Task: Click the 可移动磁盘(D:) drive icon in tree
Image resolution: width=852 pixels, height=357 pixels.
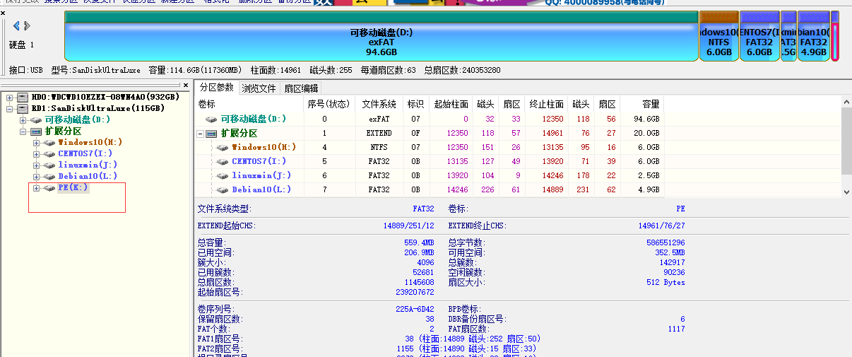Action: (36, 120)
